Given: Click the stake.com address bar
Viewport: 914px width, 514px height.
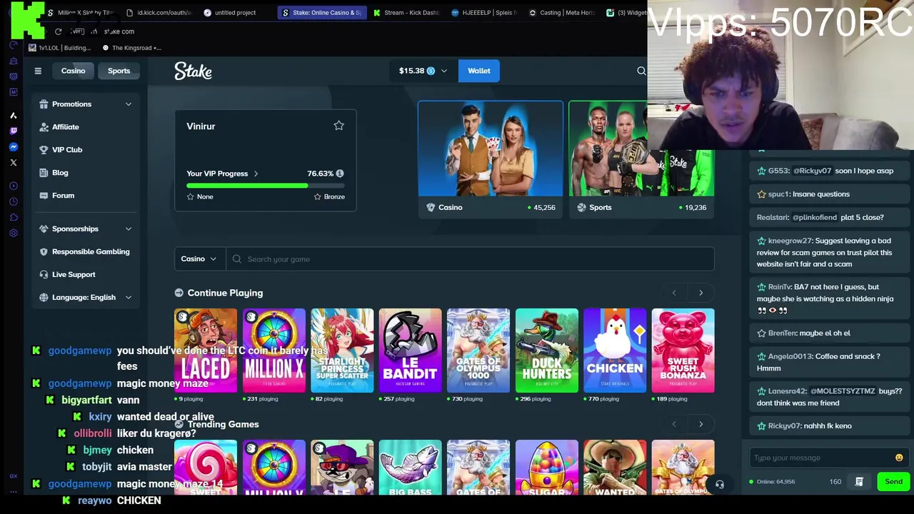Looking at the screenshot, I should [x=119, y=31].
